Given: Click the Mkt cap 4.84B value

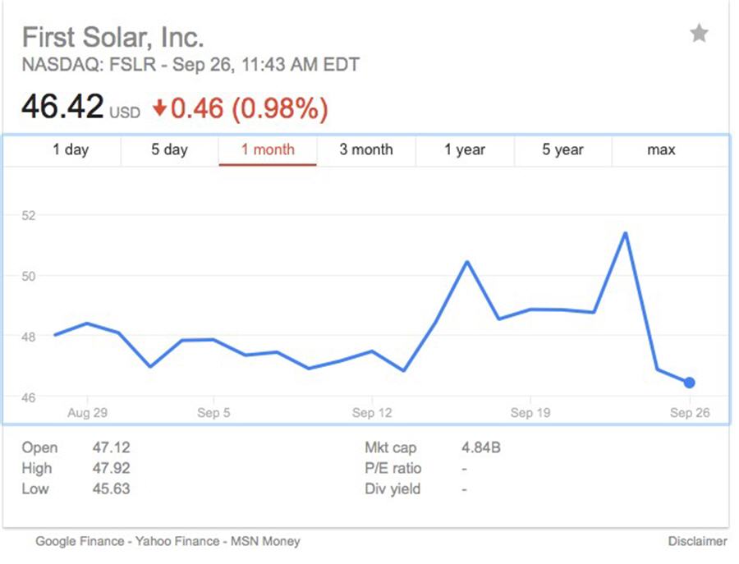Looking at the screenshot, I should click(x=482, y=447).
